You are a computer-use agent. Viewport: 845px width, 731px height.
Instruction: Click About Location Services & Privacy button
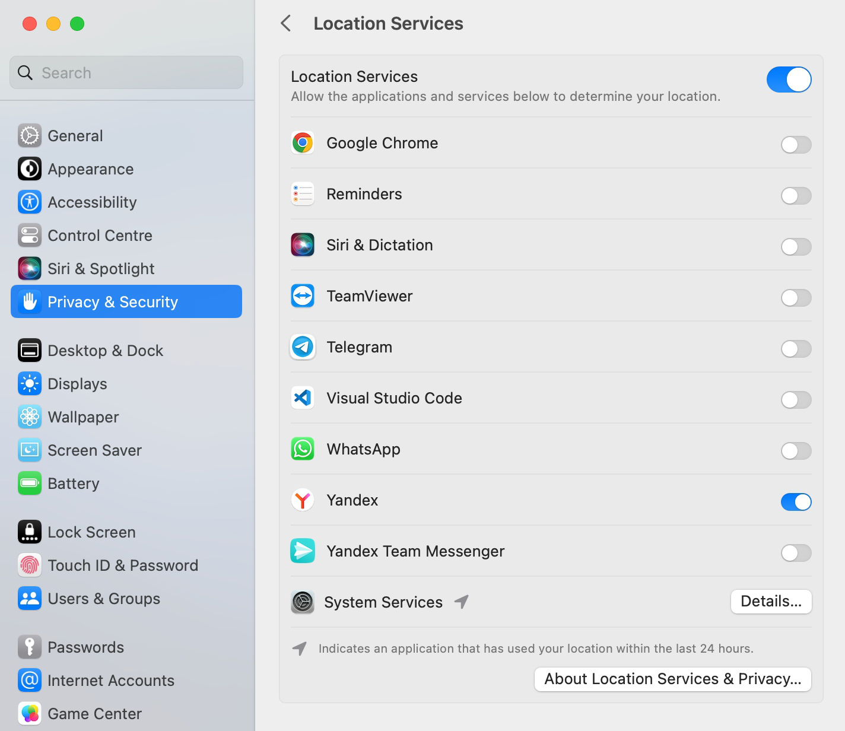click(672, 679)
